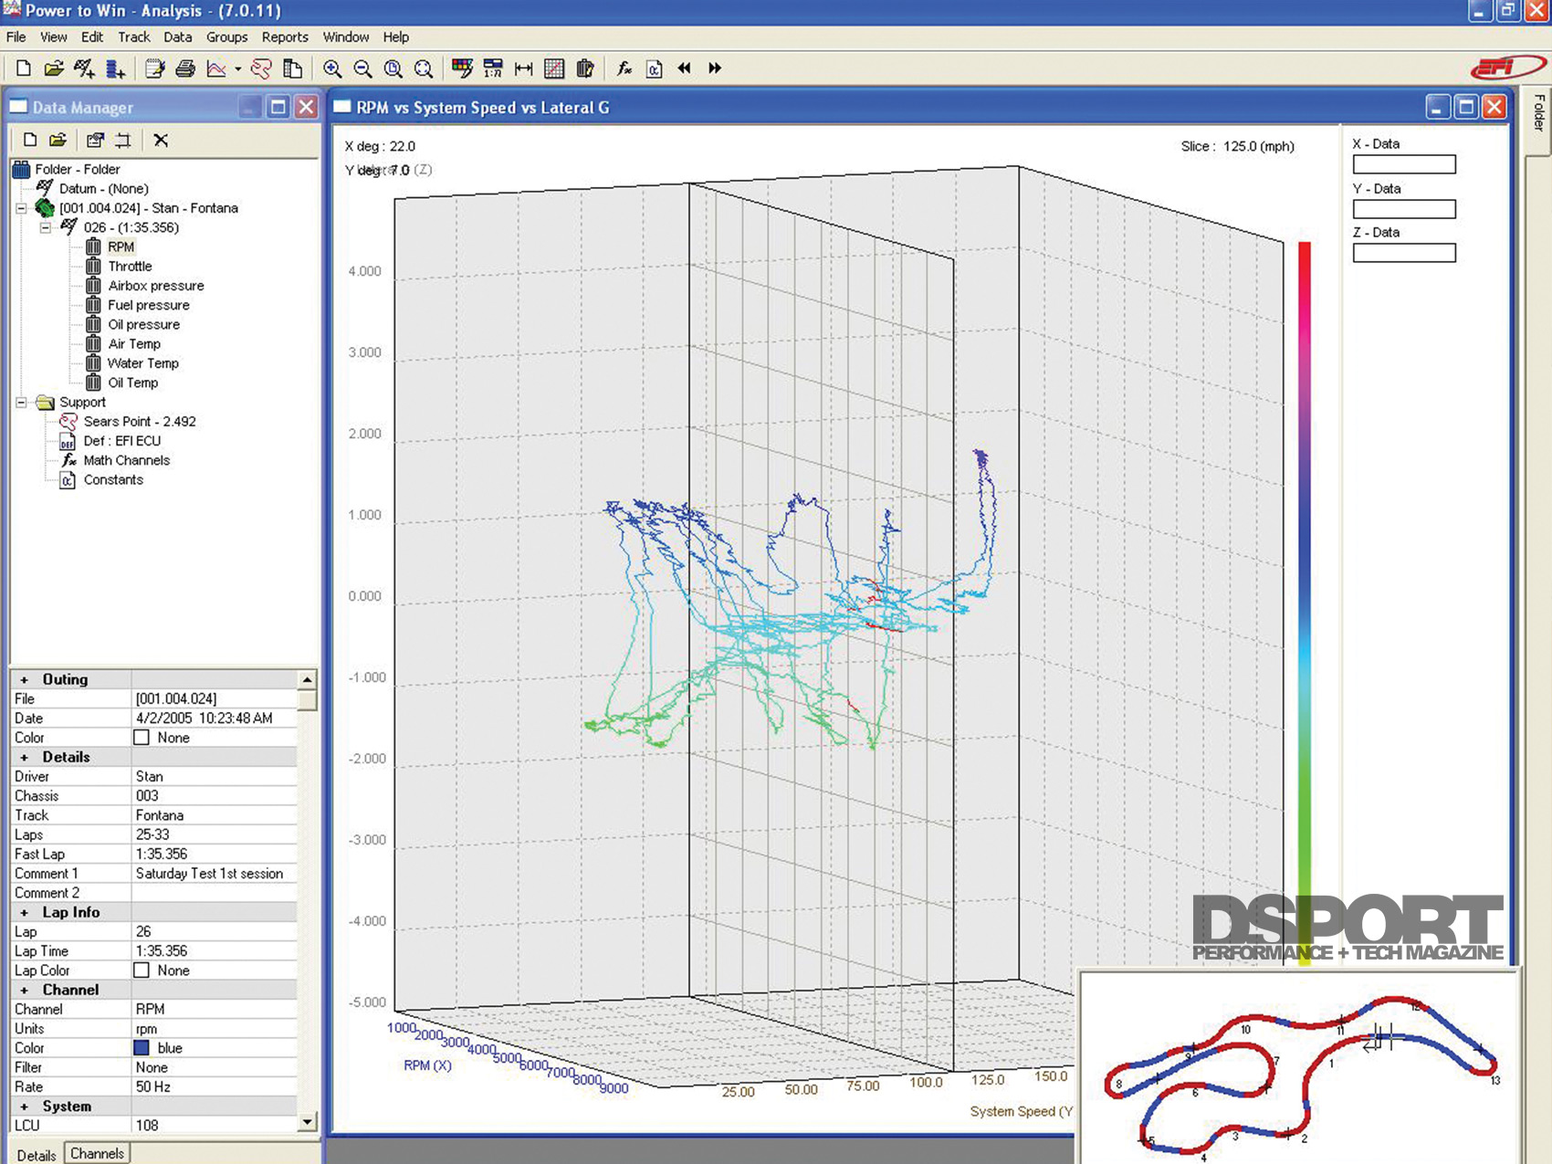
Task: Click the rewind double arrow icon
Action: click(685, 68)
